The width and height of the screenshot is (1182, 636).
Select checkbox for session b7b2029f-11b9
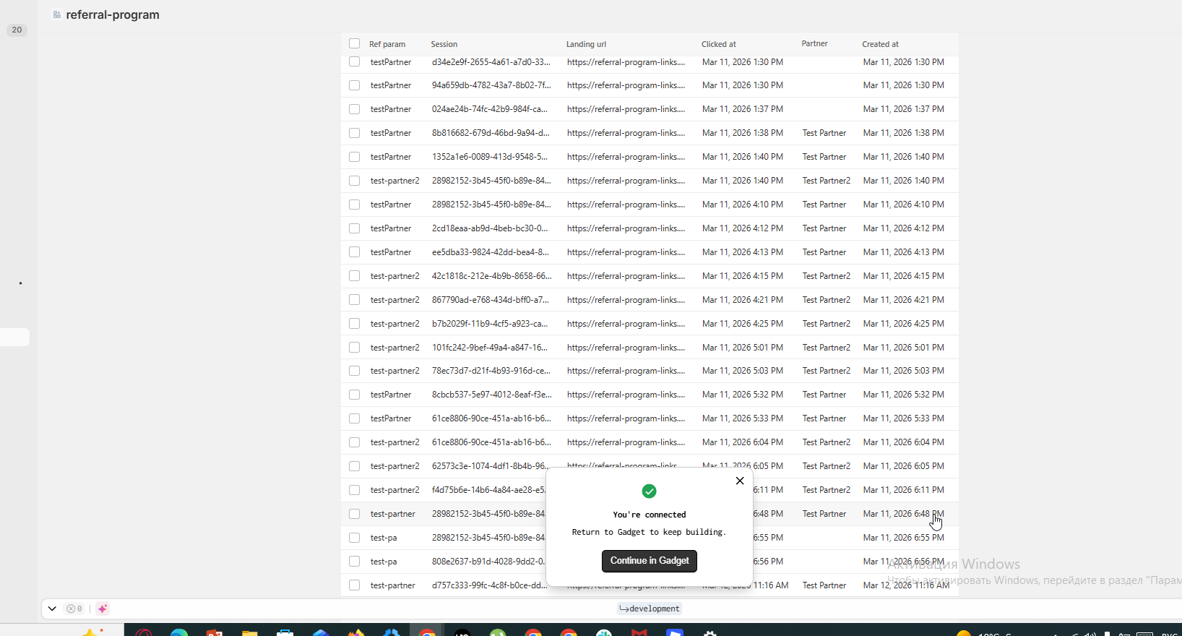354,324
